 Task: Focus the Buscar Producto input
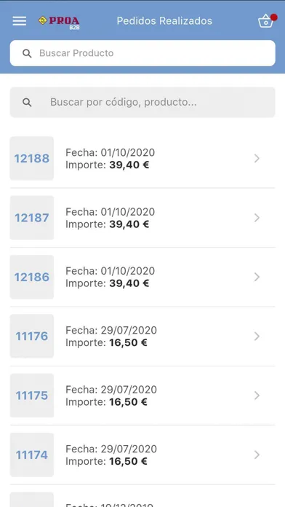pos(142,53)
